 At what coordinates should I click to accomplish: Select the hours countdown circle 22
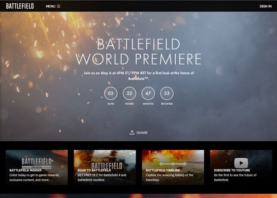tap(129, 93)
